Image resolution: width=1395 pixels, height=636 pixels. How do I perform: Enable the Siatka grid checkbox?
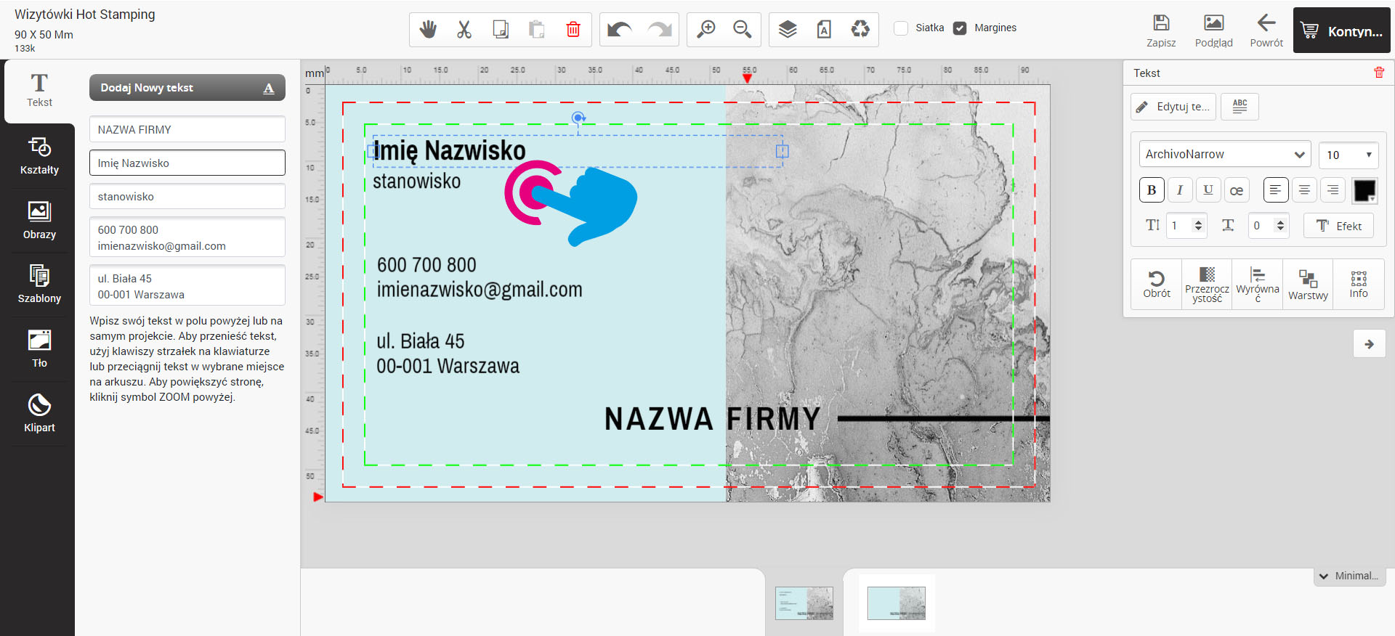pos(901,28)
